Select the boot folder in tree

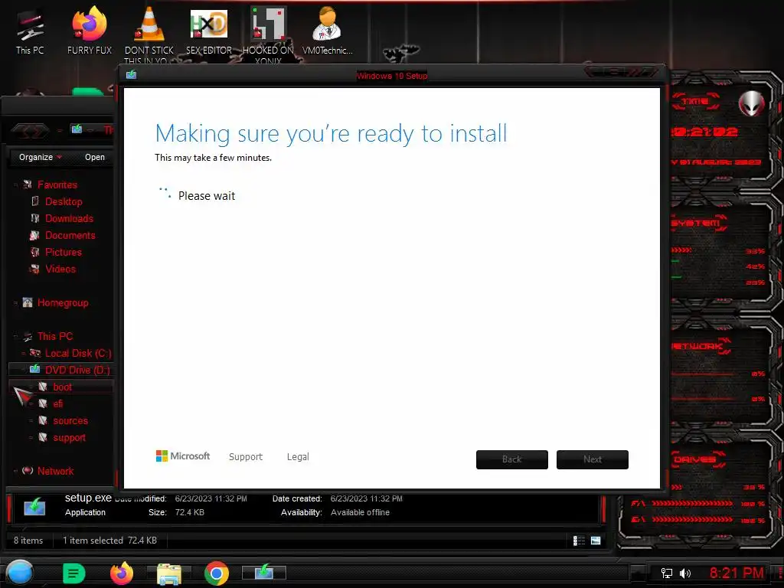tap(63, 387)
